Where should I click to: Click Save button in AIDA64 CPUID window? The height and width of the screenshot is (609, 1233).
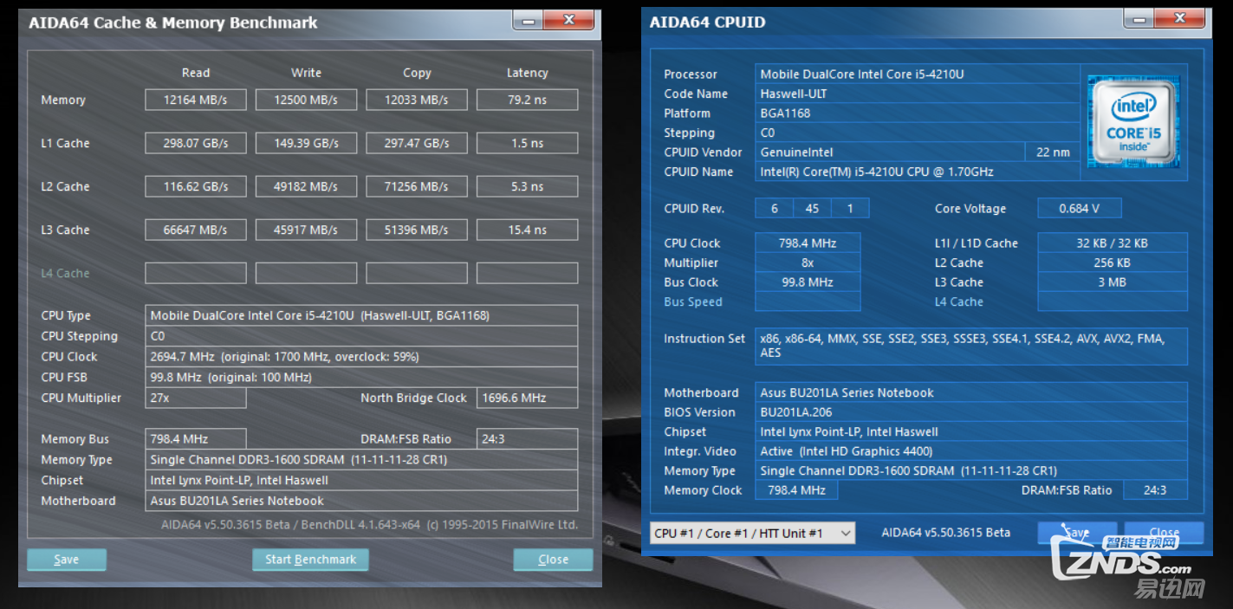[1076, 533]
